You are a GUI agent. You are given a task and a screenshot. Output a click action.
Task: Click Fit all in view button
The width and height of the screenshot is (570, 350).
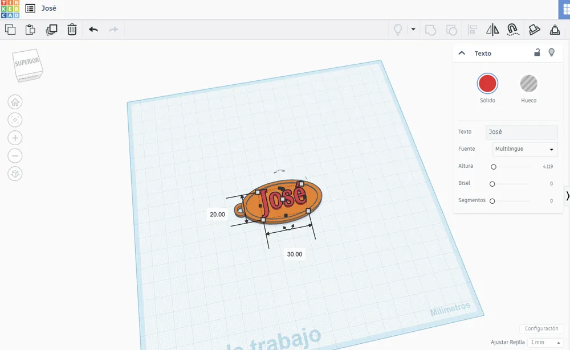point(15,120)
